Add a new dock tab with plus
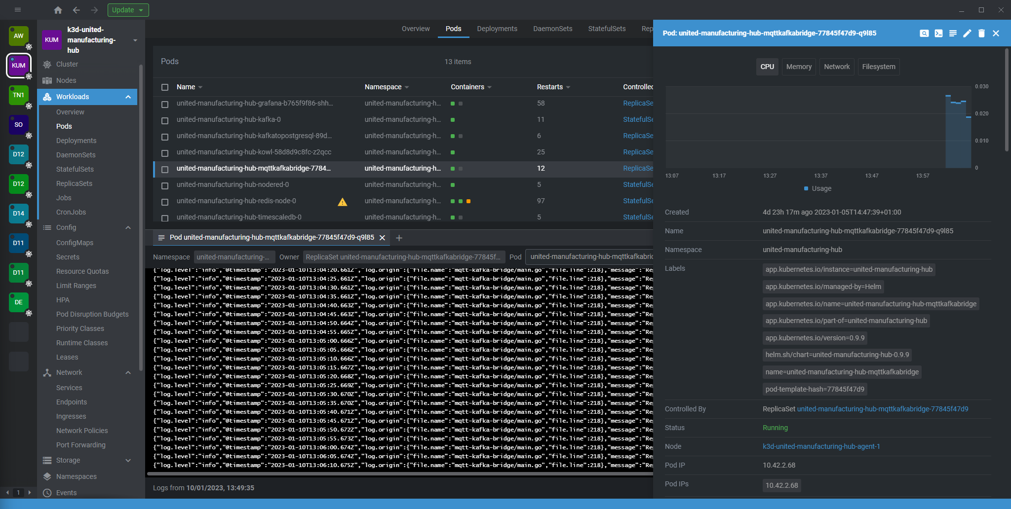 (x=399, y=238)
